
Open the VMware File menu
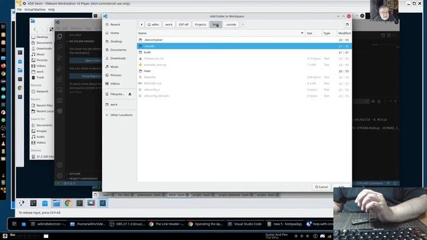[19, 9]
